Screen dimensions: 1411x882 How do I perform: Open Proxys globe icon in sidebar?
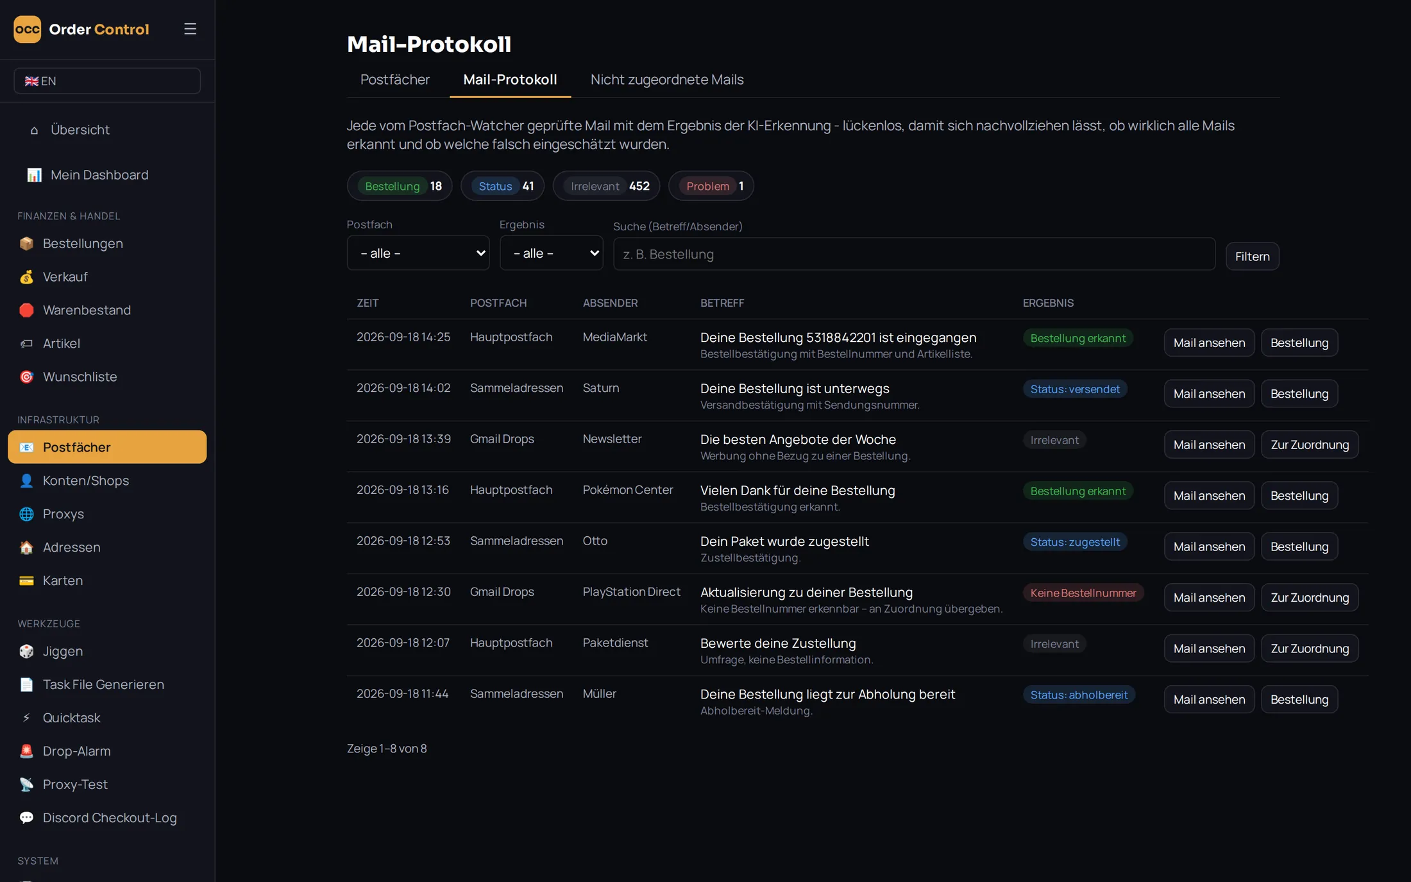tap(26, 514)
